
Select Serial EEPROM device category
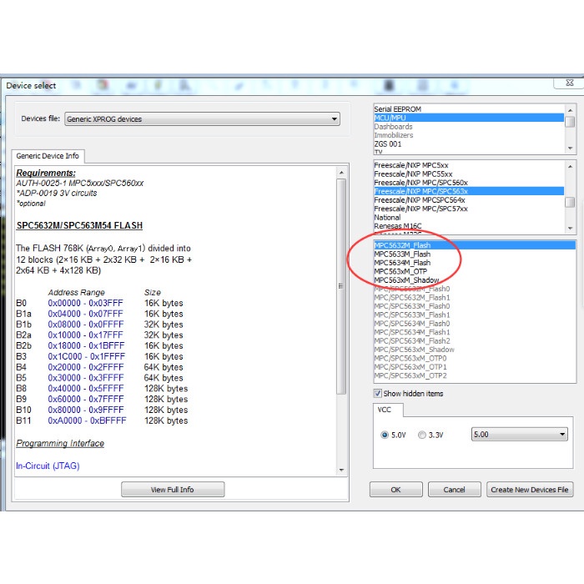[398, 109]
